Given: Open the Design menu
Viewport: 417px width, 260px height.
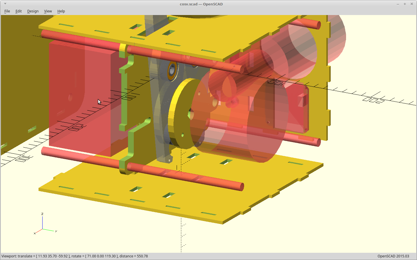Looking at the screenshot, I should [33, 11].
